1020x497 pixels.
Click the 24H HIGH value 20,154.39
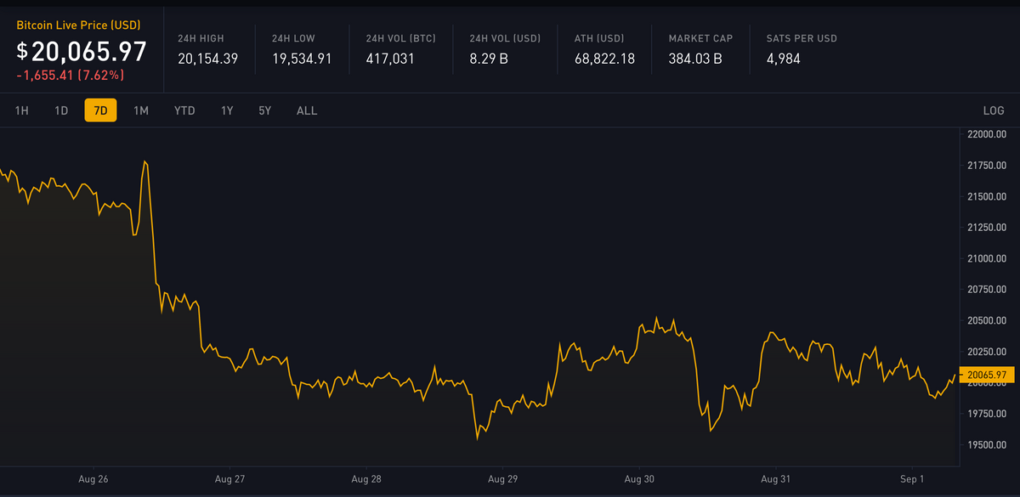(x=207, y=59)
